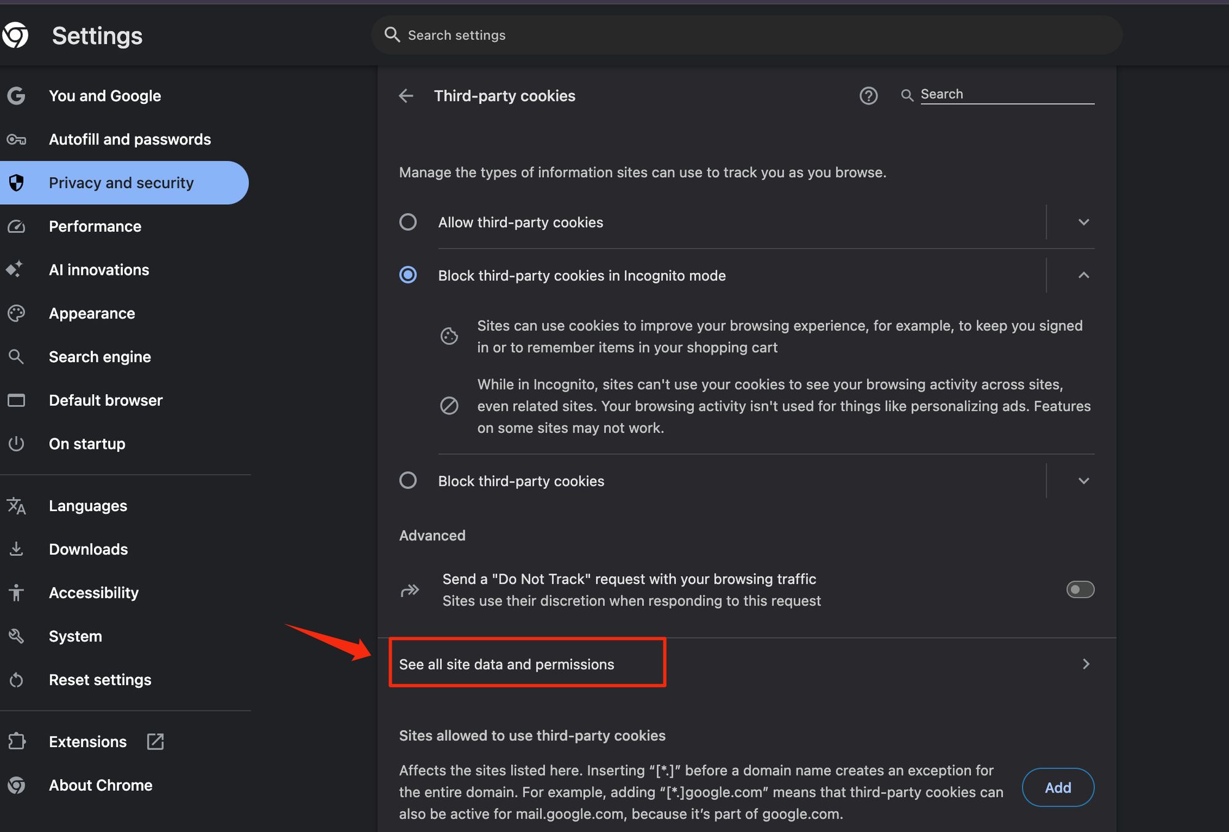This screenshot has width=1229, height=832.
Task: Click the AI innovations sparkle icon
Action: coord(15,269)
